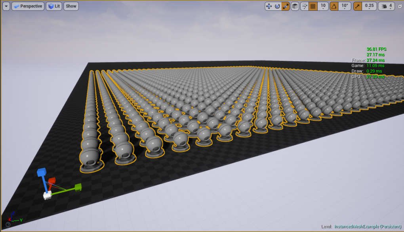Open camera speed 4 setting
The image size is (404, 232).
(386, 6)
